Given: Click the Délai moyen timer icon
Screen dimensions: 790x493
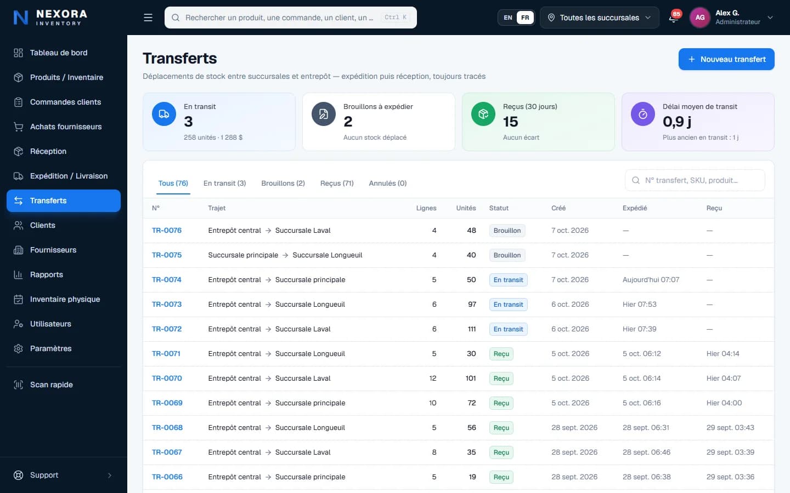Looking at the screenshot, I should coord(643,114).
